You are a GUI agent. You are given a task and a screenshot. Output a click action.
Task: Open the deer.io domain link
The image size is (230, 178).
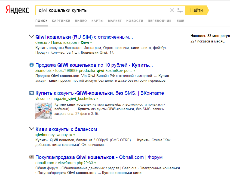[41, 42]
